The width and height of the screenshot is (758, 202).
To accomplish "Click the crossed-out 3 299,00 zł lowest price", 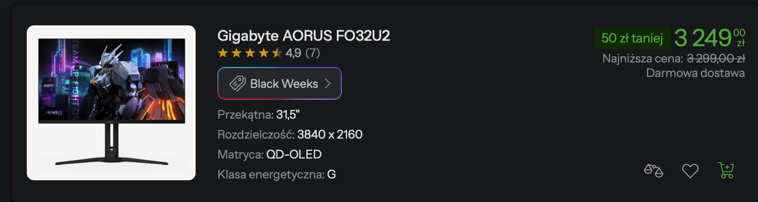I will coord(716,58).
